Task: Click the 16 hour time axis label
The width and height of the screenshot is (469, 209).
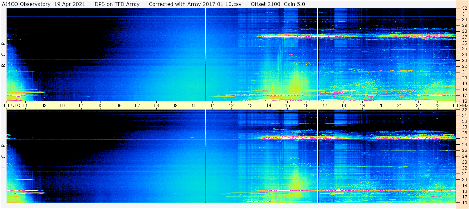Action: 306,106
